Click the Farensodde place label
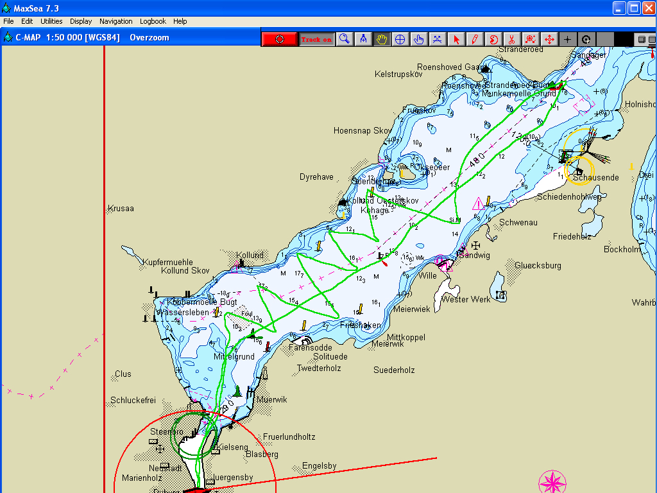 click(311, 347)
